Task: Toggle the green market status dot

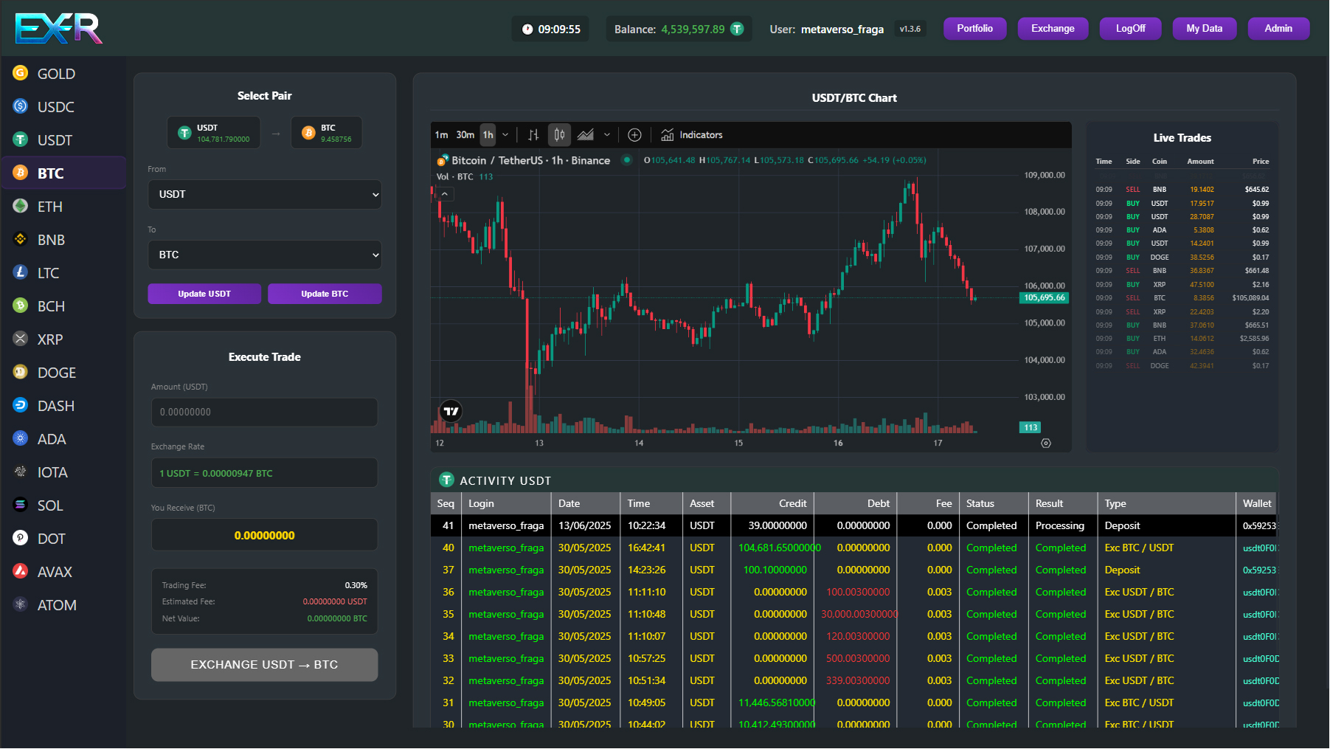Action: tap(627, 160)
